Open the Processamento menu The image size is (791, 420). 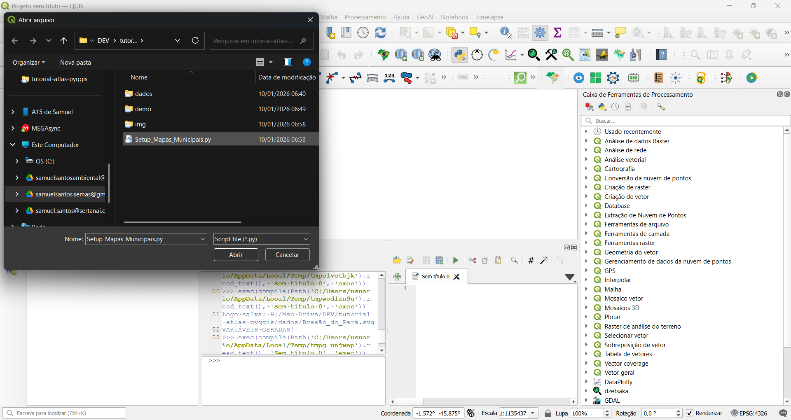(x=365, y=17)
